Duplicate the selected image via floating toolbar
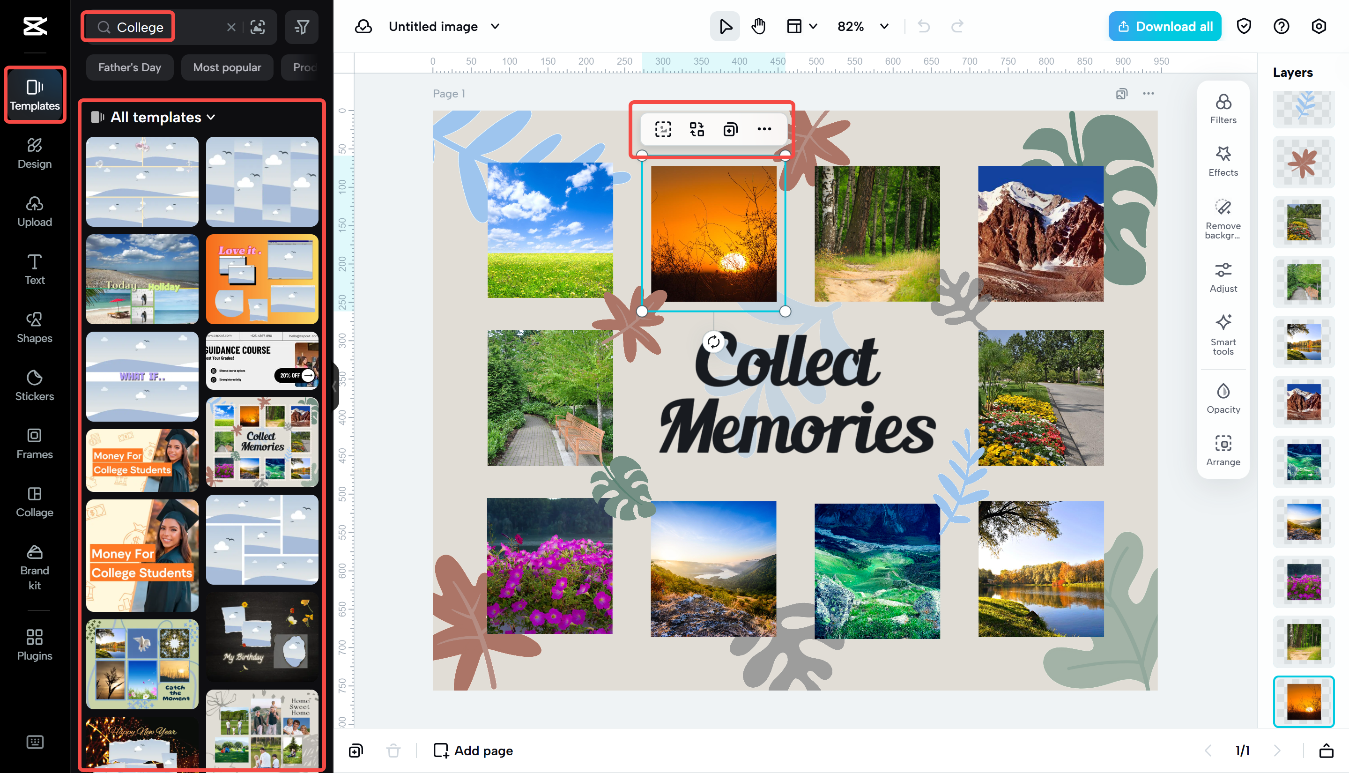1349x773 pixels. [x=730, y=129]
